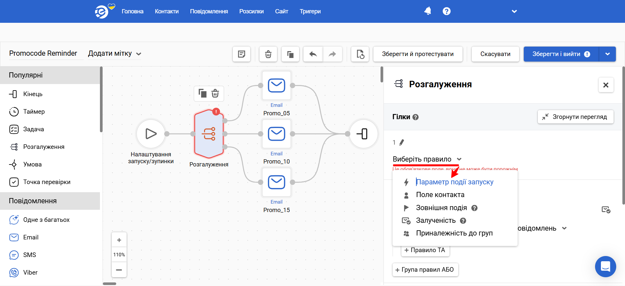Zoom in the canvas with plus
The image size is (625, 286).
click(119, 240)
